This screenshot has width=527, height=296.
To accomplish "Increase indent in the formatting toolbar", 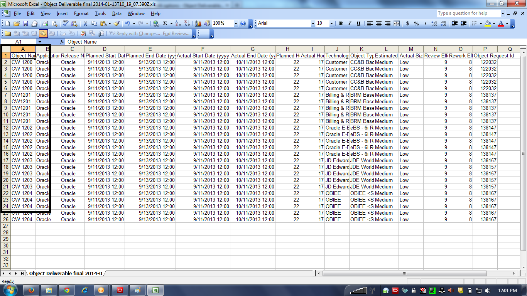I will [463, 24].
